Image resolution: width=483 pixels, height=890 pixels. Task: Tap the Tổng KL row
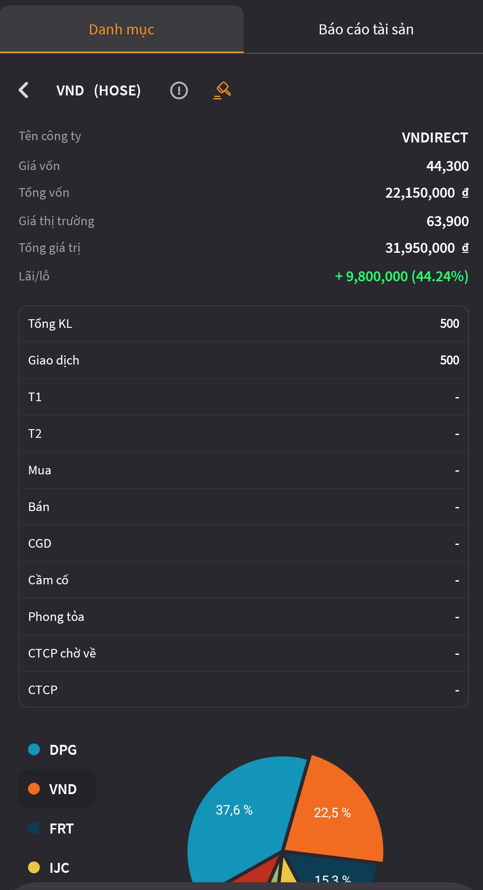point(243,324)
